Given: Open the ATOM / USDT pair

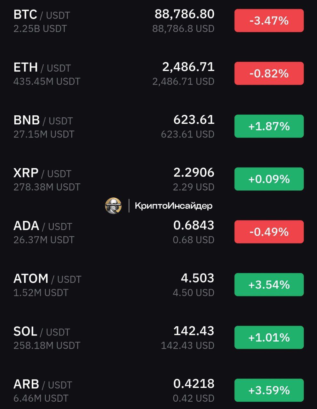Looking at the screenshot, I should point(158,285).
